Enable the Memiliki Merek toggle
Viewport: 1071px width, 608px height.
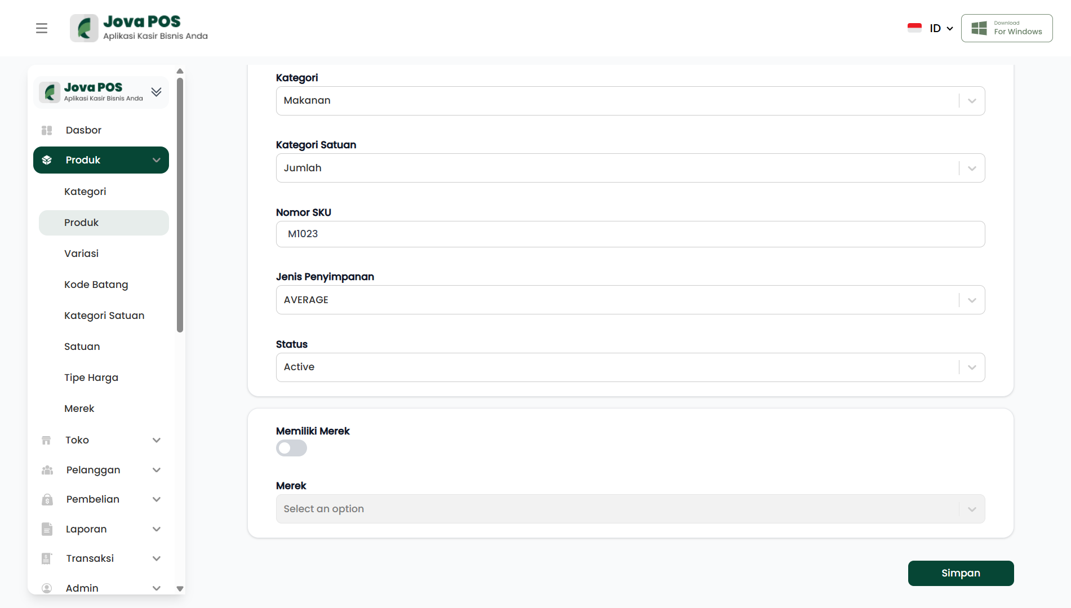291,448
